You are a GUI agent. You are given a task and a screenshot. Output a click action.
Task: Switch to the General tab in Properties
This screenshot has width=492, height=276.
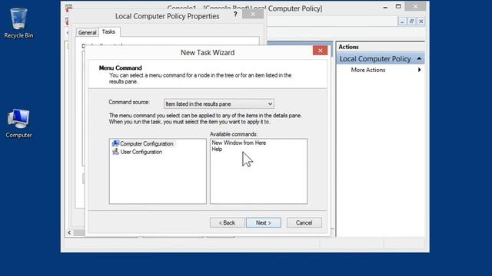click(x=87, y=32)
